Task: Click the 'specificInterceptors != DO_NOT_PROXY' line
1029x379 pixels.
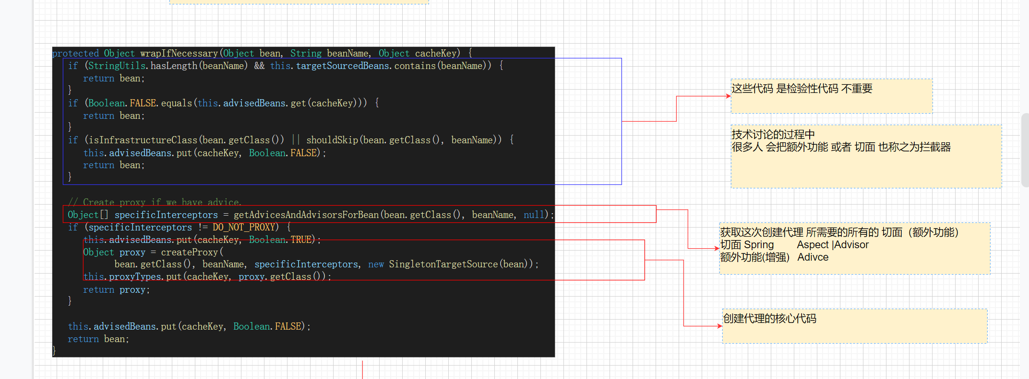Action: click(x=179, y=227)
